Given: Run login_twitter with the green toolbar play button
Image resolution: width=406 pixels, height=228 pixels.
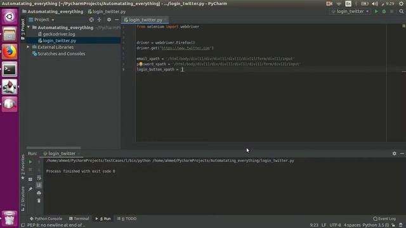Looking at the screenshot, I should (376, 11).
